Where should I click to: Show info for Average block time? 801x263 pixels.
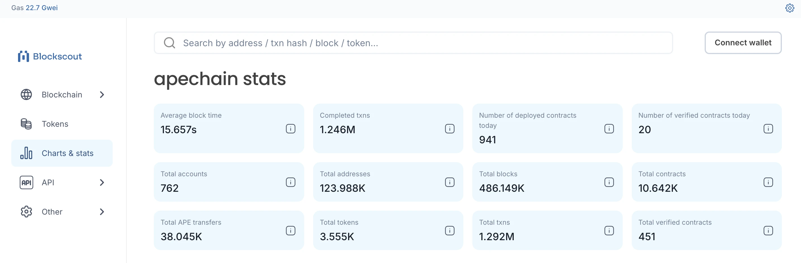(x=290, y=129)
